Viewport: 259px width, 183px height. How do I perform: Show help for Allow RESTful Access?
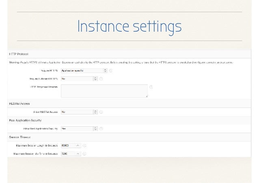click(101, 112)
